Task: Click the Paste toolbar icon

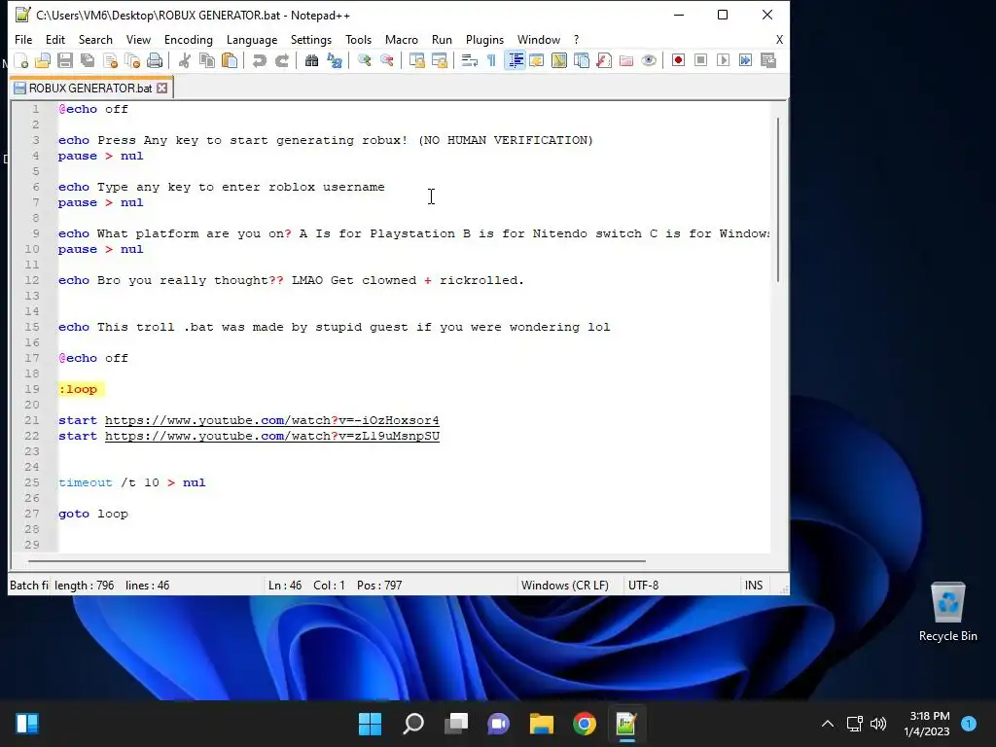Action: point(230,61)
